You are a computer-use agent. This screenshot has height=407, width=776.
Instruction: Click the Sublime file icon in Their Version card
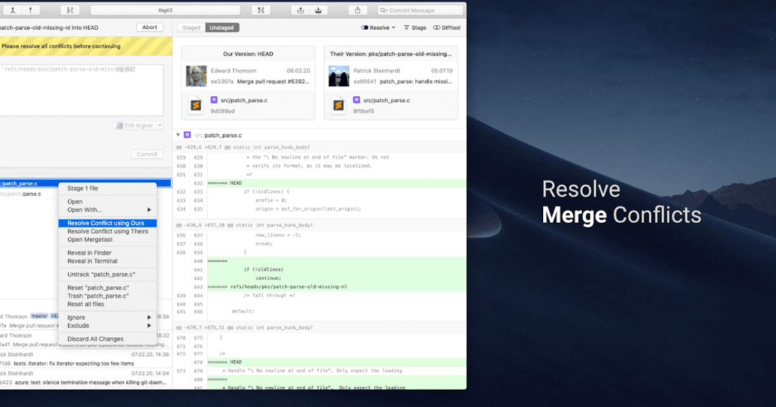point(339,105)
